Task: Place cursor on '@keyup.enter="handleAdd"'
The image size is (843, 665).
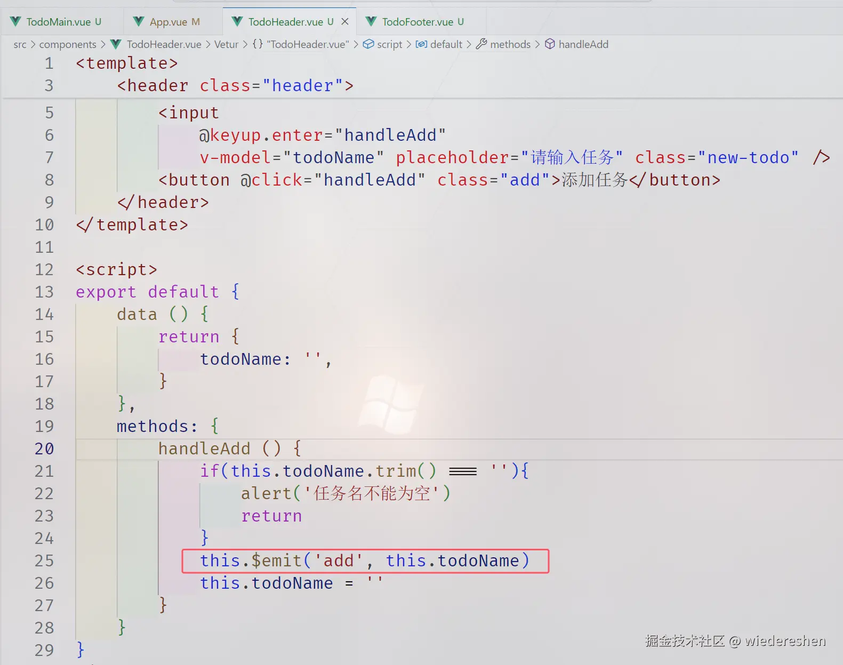Action: 323,135
